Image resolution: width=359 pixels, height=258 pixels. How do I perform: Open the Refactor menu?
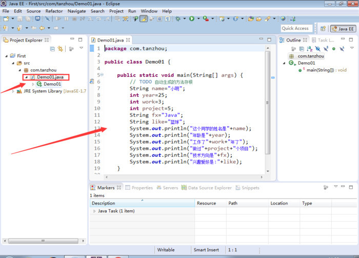54,11
